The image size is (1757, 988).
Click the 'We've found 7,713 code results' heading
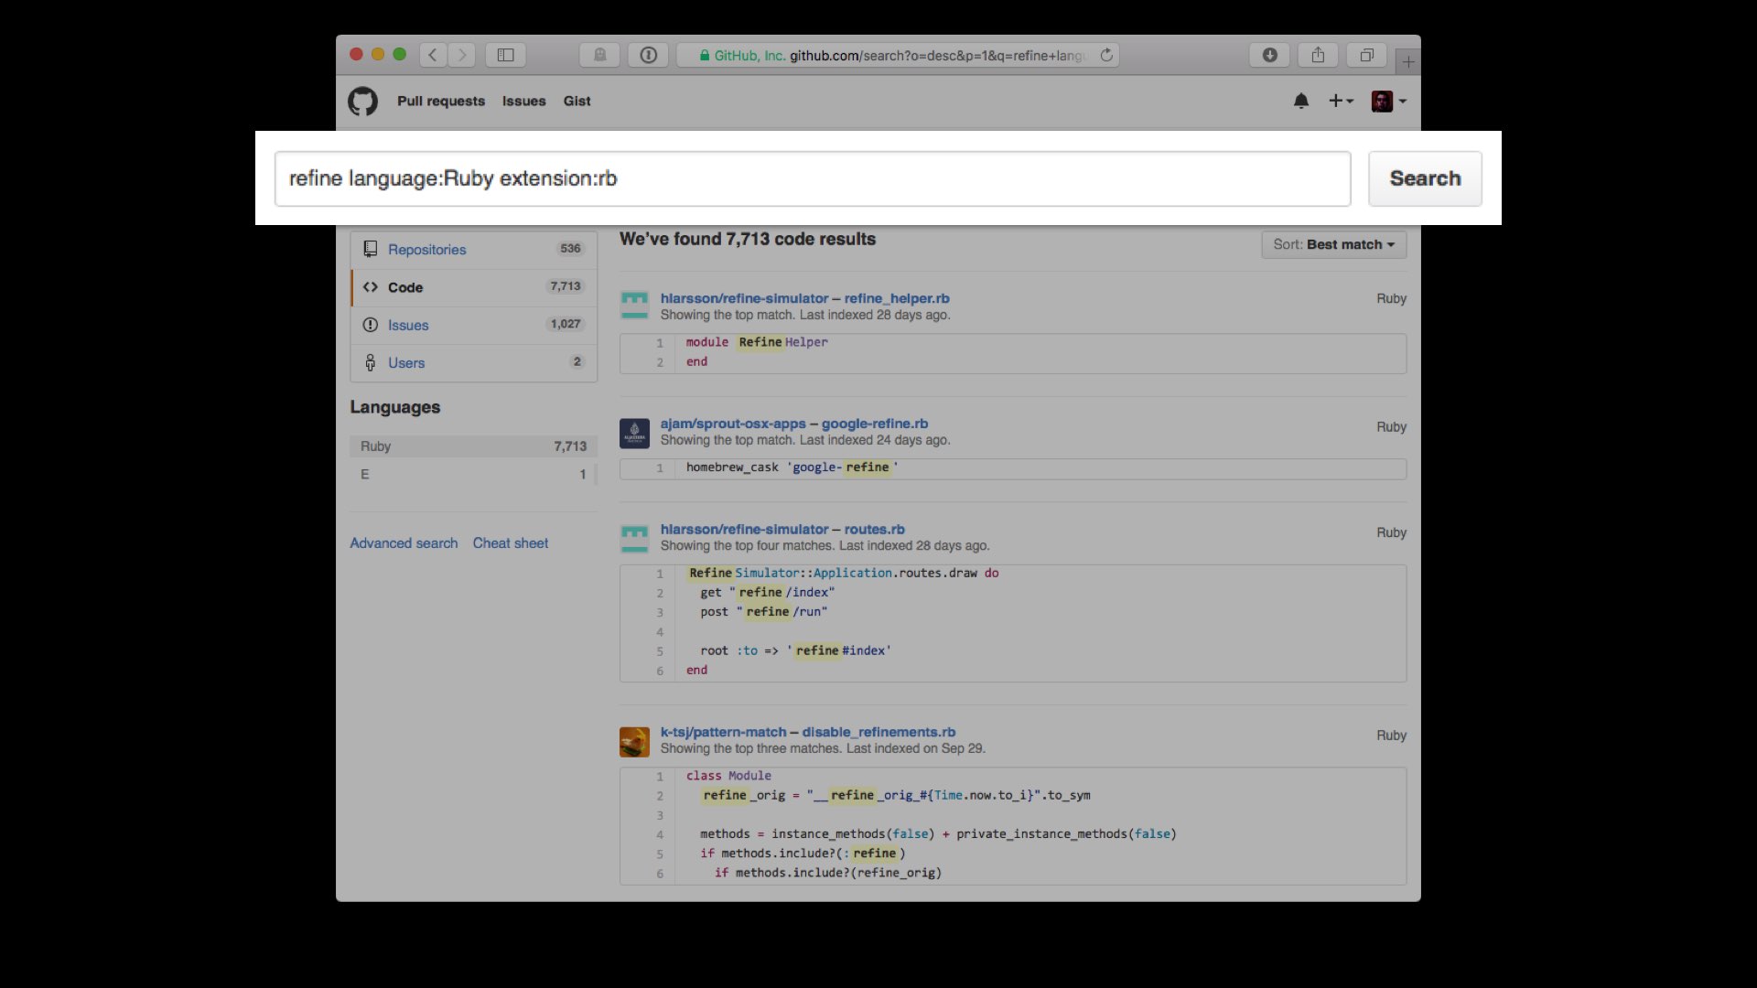pos(748,239)
